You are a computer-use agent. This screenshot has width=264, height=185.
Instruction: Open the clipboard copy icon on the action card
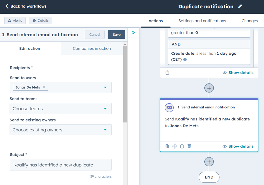(x=182, y=146)
